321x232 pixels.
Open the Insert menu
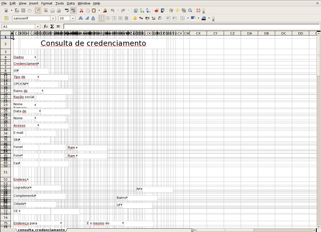(x=33, y=3)
